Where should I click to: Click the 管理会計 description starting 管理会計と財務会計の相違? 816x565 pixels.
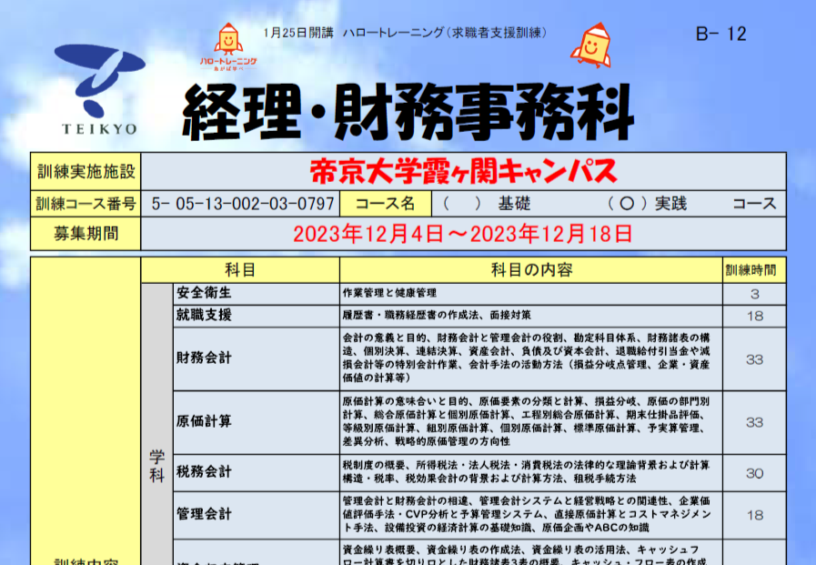[x=526, y=514]
